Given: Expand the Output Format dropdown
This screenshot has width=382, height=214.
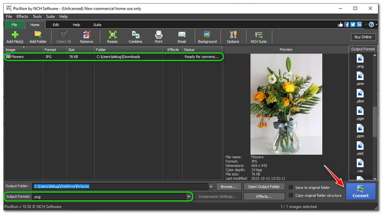Looking at the screenshot, I should pyautogui.click(x=189, y=196).
